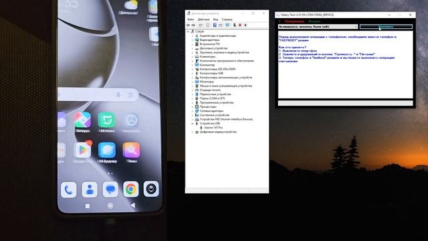Tap the microphone icon in phone search bar

coord(118,95)
